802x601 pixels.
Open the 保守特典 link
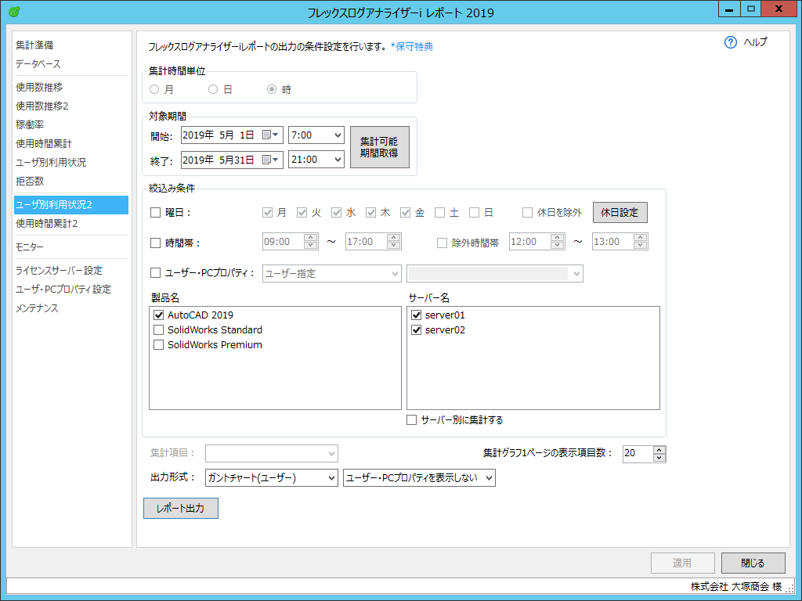[413, 46]
